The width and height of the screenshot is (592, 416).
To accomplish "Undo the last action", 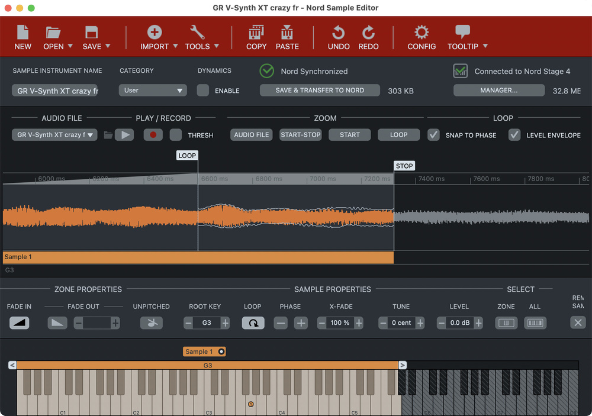I will [338, 33].
